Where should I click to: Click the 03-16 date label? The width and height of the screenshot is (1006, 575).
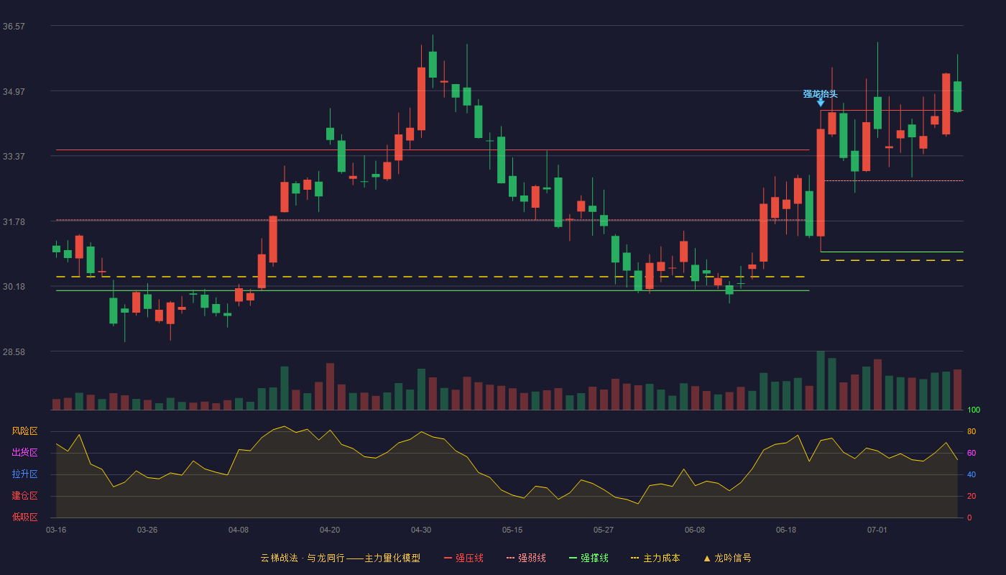click(56, 530)
